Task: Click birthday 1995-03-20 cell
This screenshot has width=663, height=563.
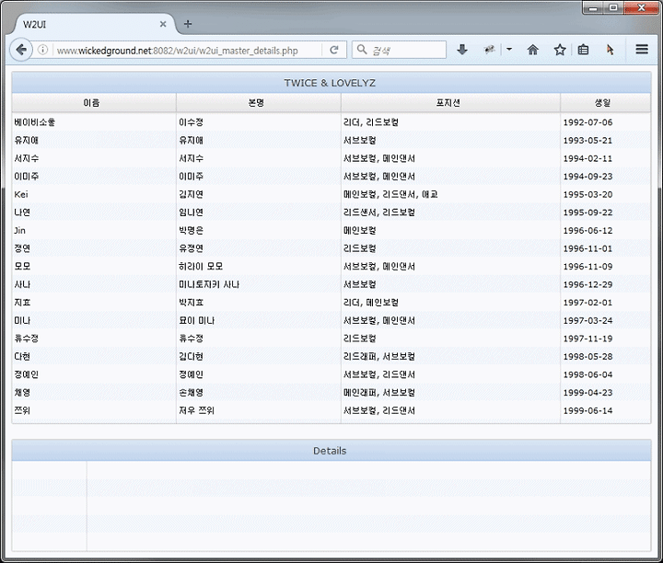Action: (605, 194)
